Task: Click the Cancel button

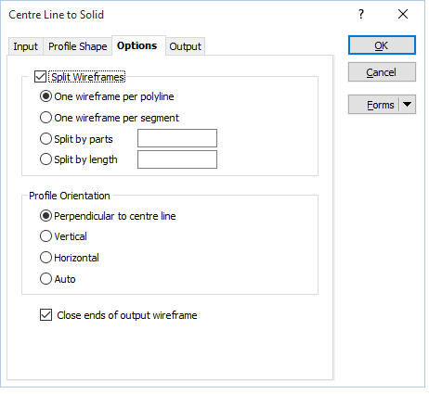Action: (382, 72)
